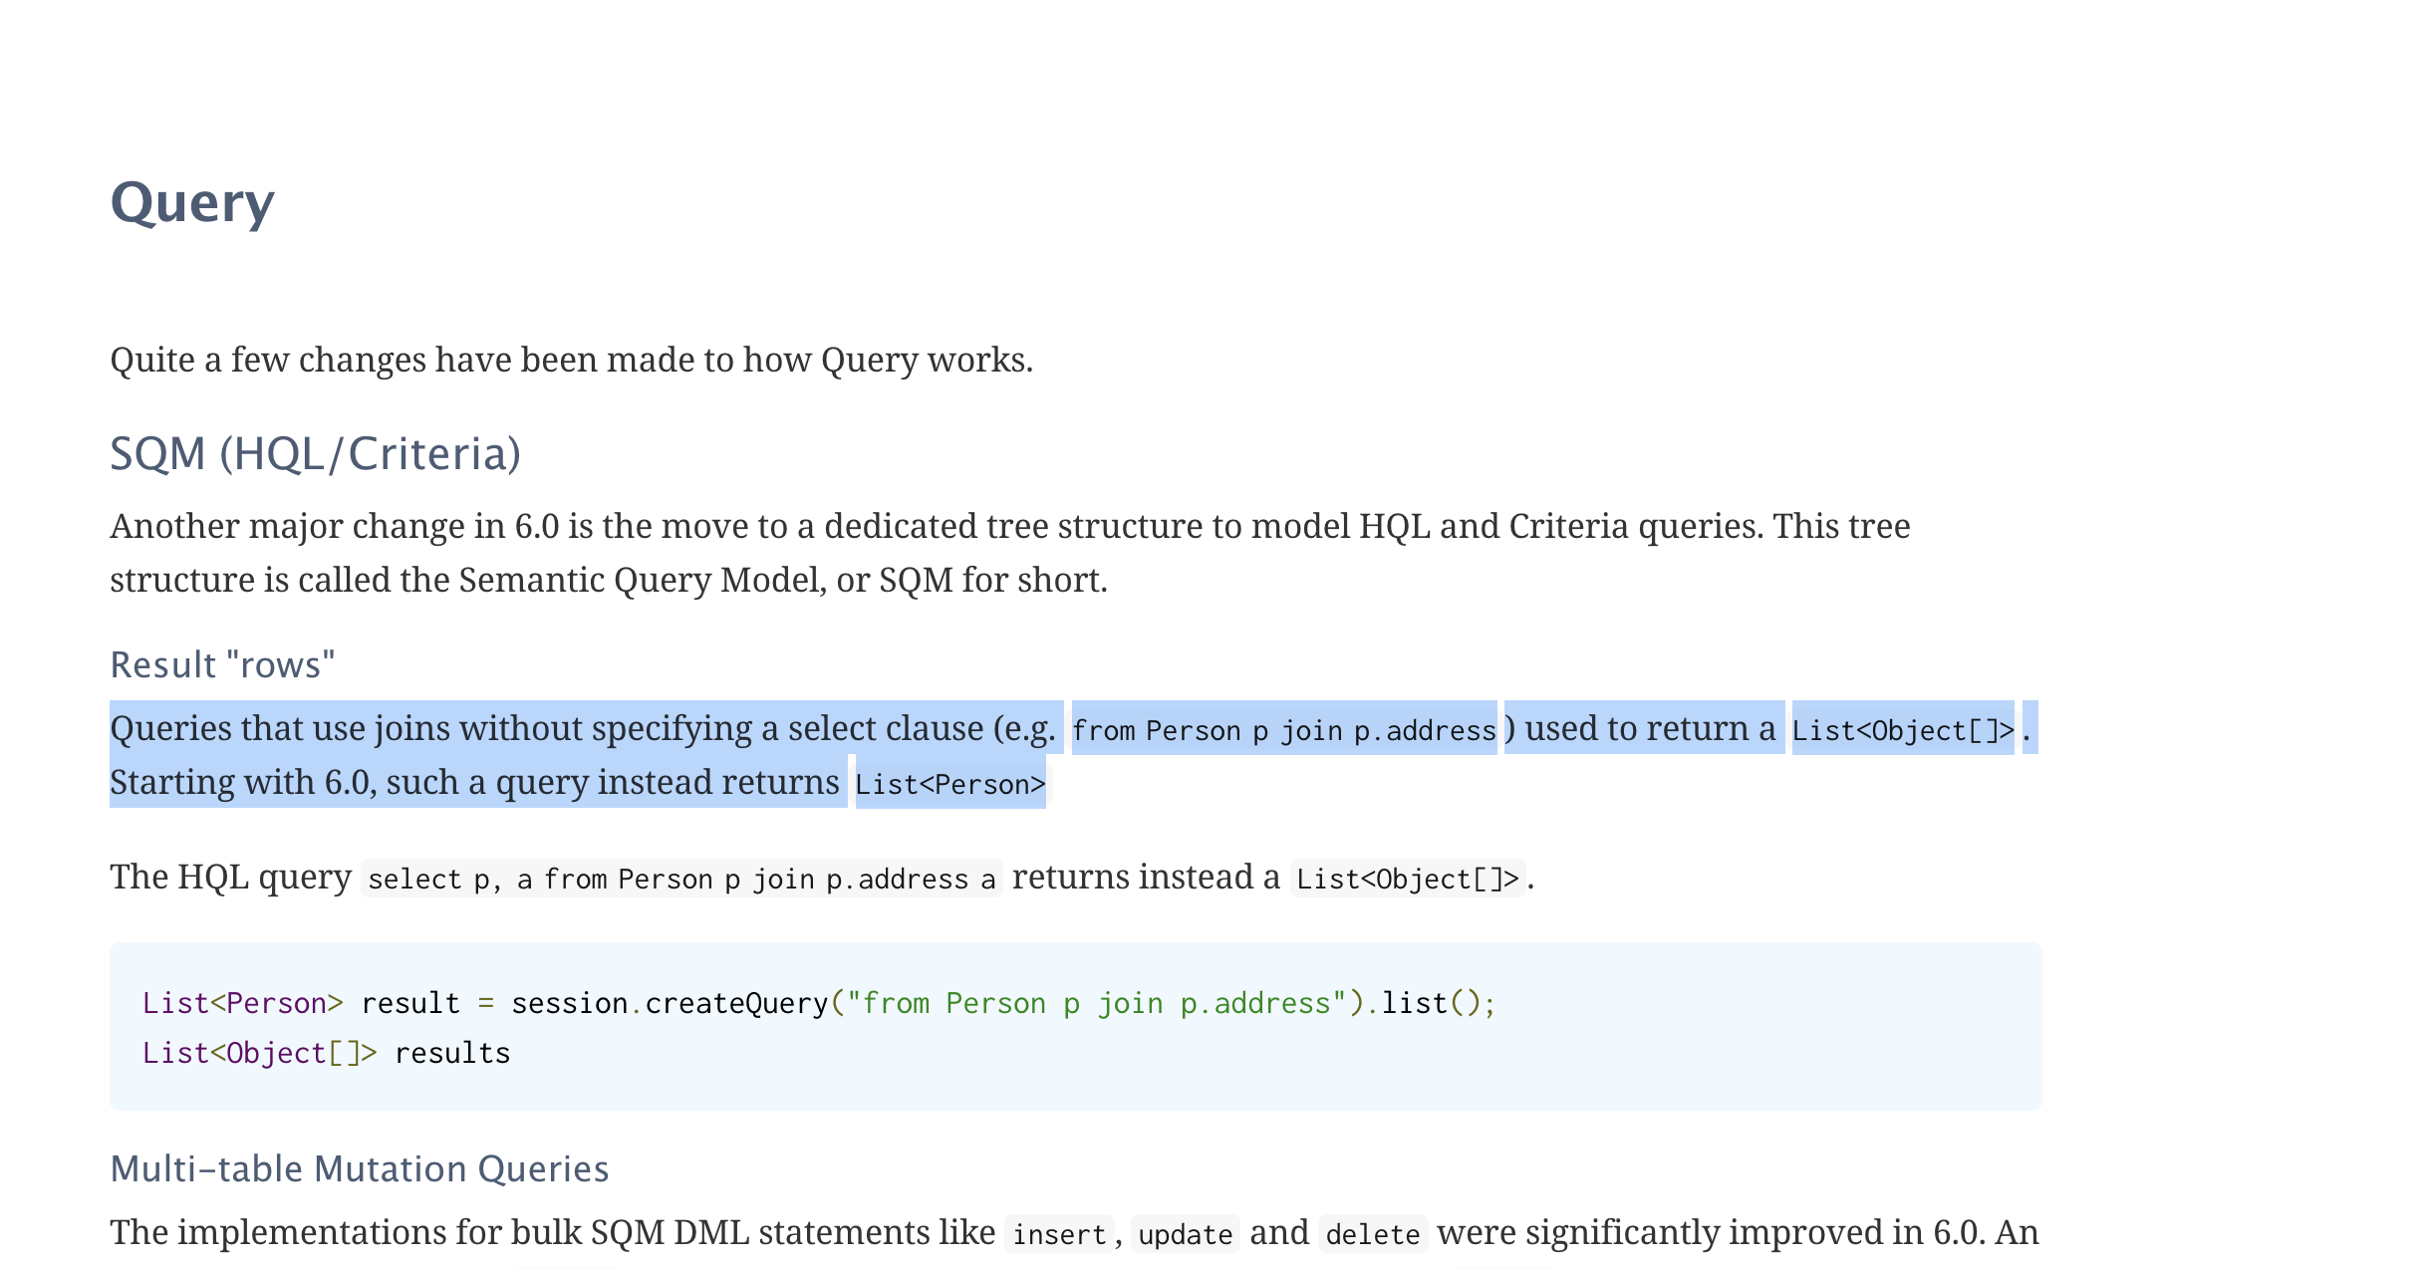Click the Multi-table Mutation Queries heading

(x=359, y=1168)
